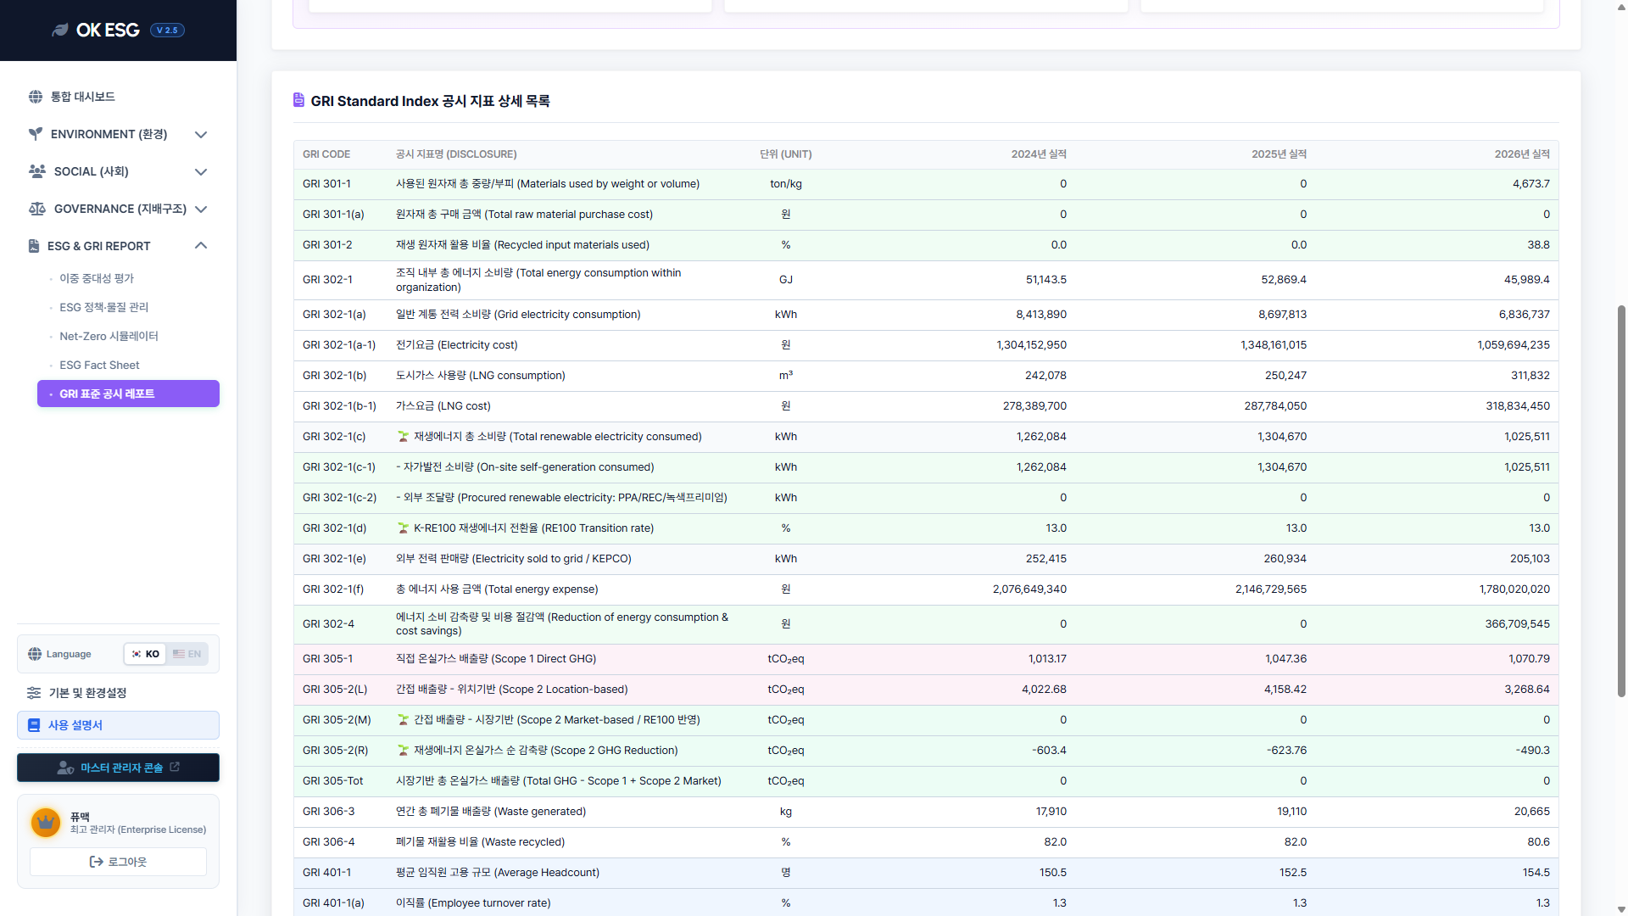
Task: Click the 2025년 실적 column header
Action: pos(1279,154)
